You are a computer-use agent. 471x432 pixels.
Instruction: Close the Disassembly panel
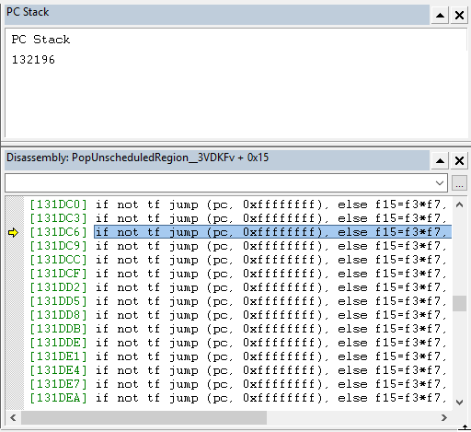(x=459, y=160)
